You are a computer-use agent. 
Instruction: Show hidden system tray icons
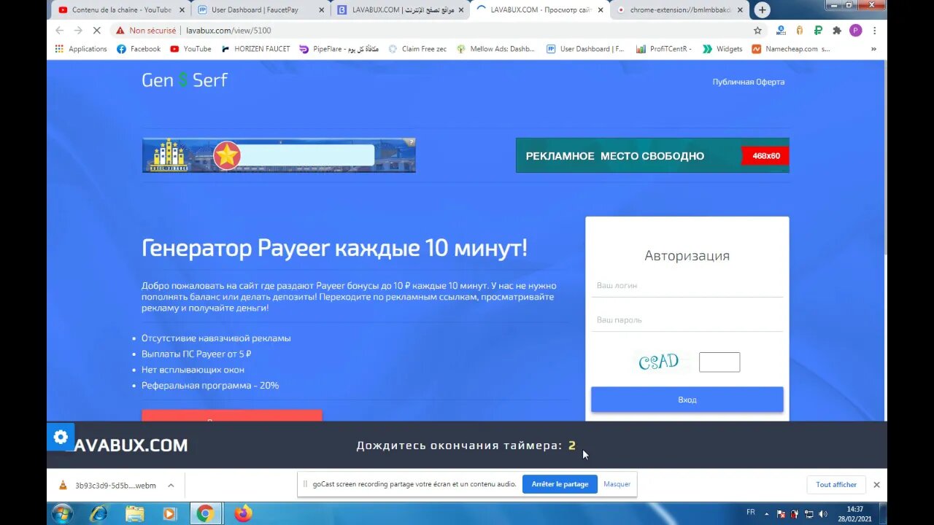tap(767, 514)
